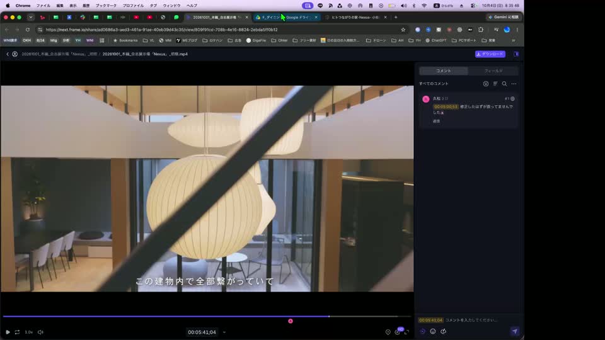Open the comment sort icon
This screenshot has width=605, height=340.
pos(495,84)
